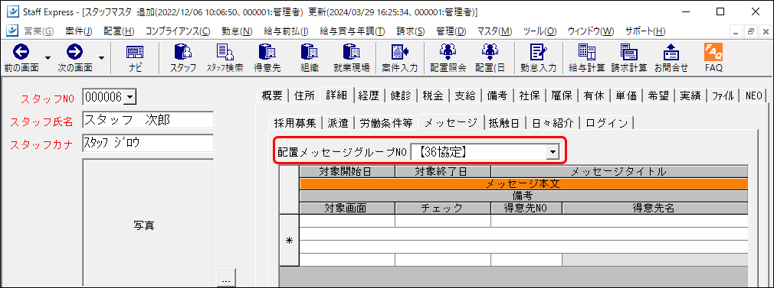
Task: Open the 給与前払(I) menu
Action: [287, 31]
